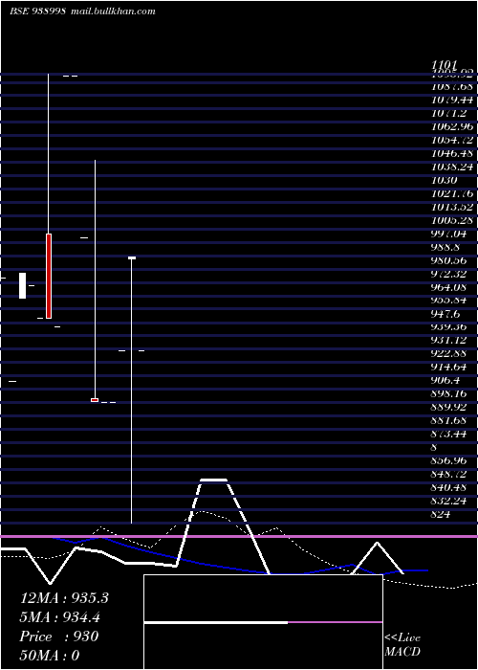478x670 pixels.
Task: Click the 988.8 price axis label
Action: [445, 247]
